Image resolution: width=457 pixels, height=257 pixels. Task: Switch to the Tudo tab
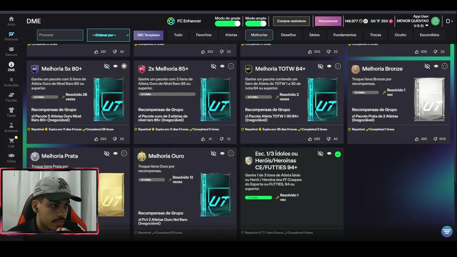pyautogui.click(x=178, y=35)
